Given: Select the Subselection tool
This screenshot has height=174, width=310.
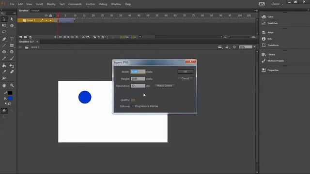Looking at the screenshot, I should coord(12,19).
